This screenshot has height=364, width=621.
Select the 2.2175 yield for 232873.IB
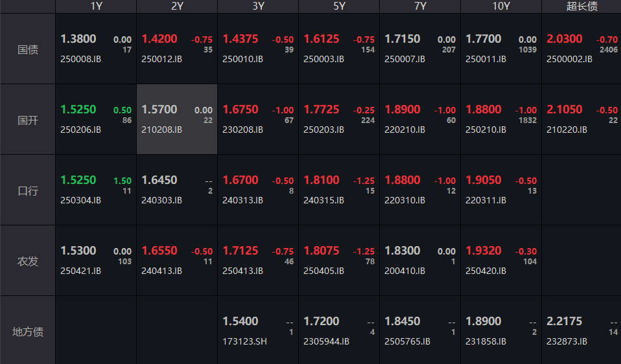click(x=565, y=321)
